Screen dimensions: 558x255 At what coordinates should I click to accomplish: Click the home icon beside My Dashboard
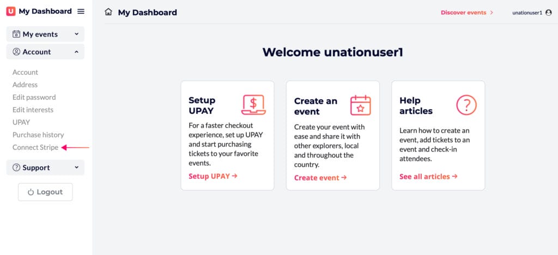(x=108, y=12)
